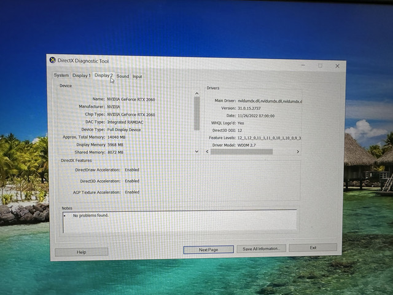Click the AGP Texture Acceleration Enabled value
This screenshot has height=295, width=393.
click(133, 192)
